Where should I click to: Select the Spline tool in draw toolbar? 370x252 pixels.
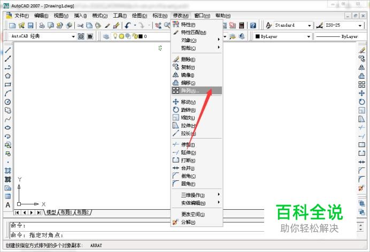[8, 119]
